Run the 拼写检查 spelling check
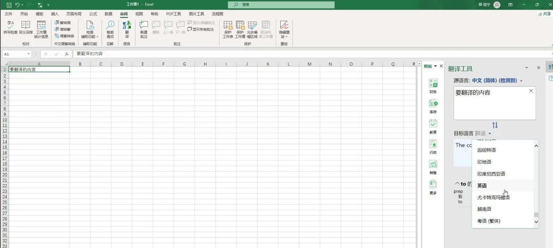The width and height of the screenshot is (553, 248). (10, 27)
